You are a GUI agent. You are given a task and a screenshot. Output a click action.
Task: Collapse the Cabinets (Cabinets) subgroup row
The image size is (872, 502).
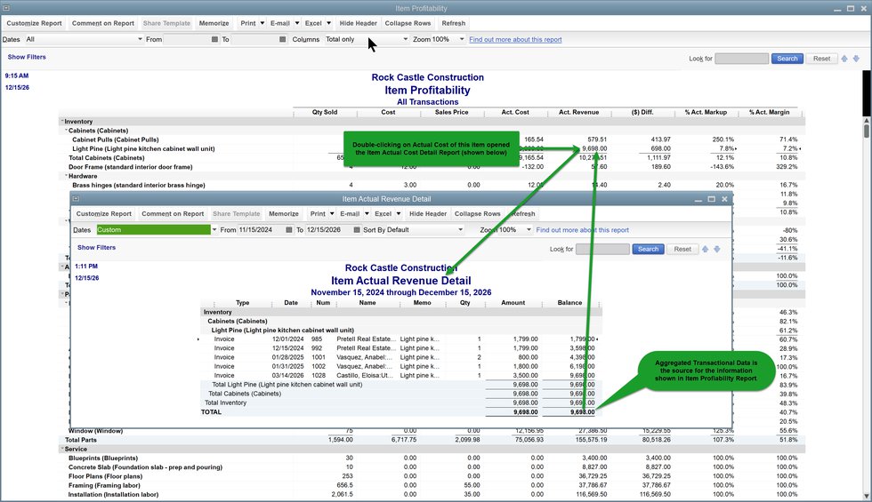[66, 131]
